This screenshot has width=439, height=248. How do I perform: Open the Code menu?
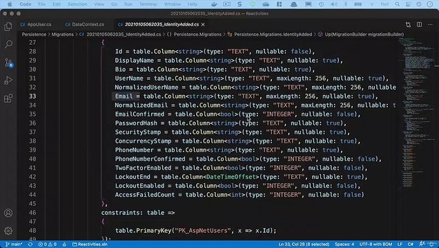click(26, 4)
